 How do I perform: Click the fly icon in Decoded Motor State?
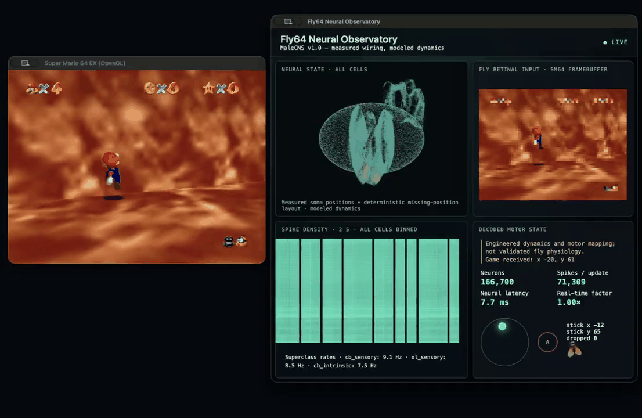click(574, 350)
